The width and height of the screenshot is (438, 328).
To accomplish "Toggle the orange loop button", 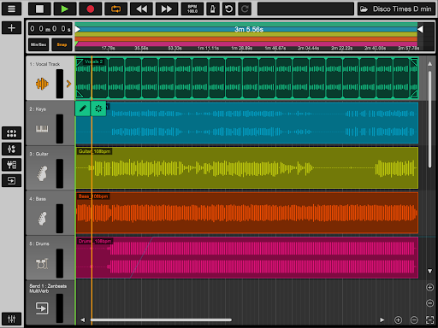I will [x=115, y=9].
